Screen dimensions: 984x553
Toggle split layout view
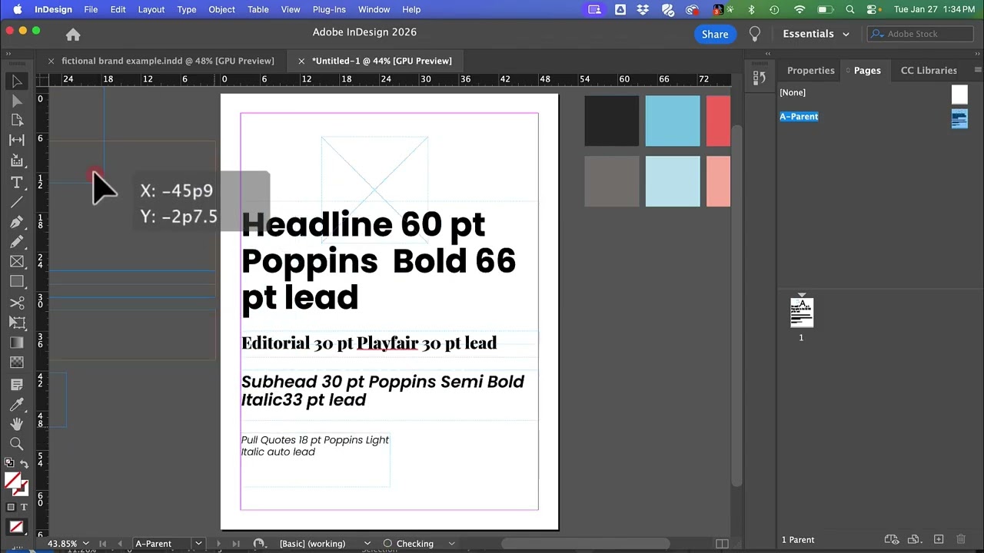(x=722, y=544)
